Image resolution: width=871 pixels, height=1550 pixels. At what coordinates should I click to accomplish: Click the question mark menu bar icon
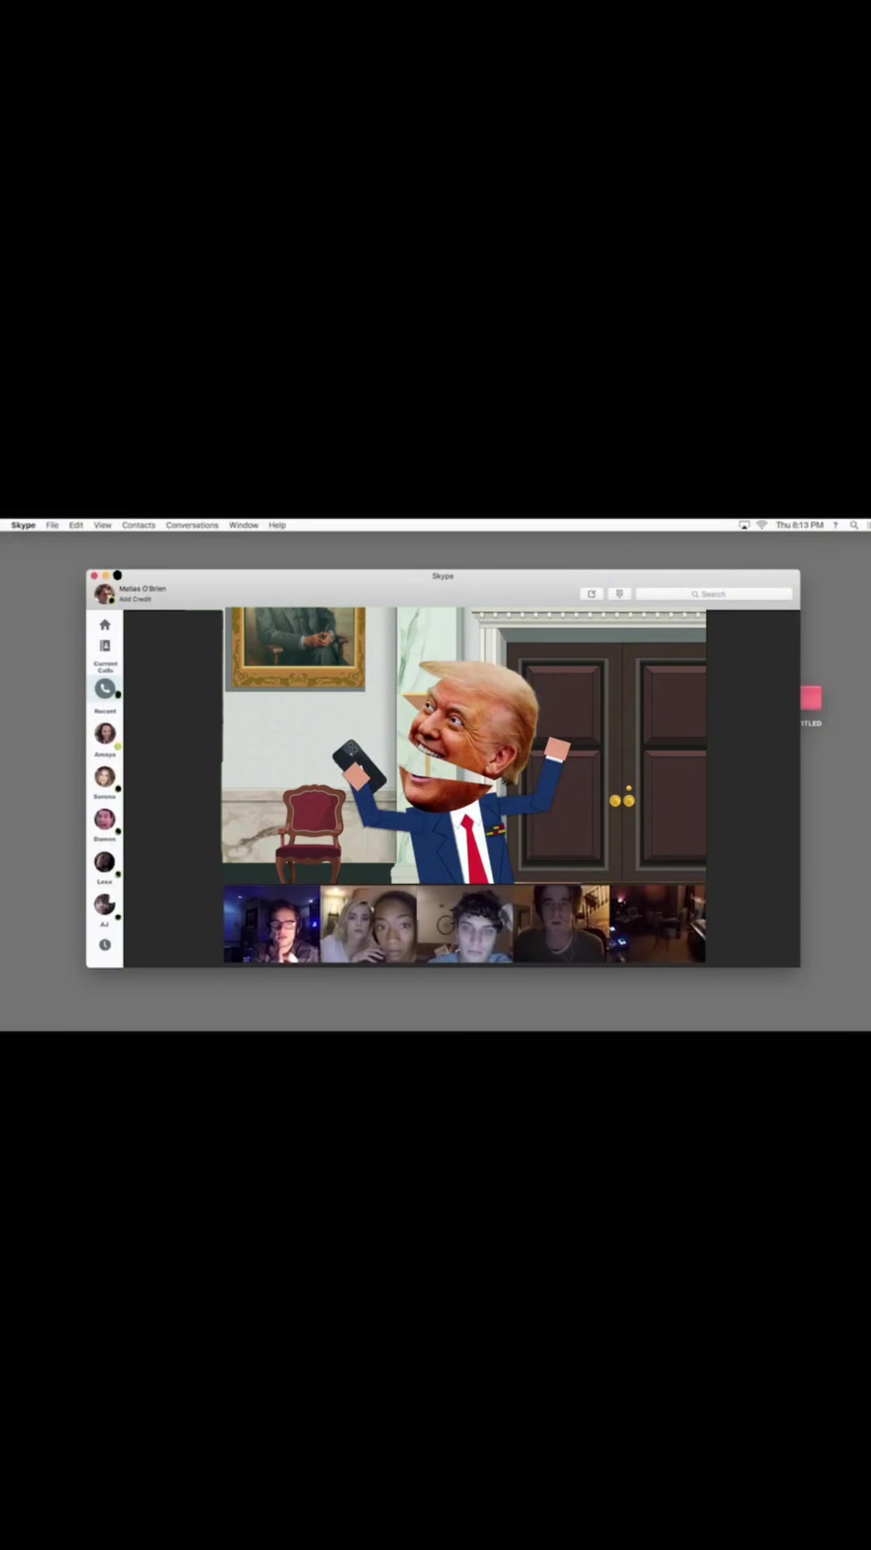pyautogui.click(x=836, y=525)
